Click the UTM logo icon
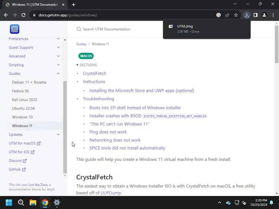The image size is (279, 209). pyautogui.click(x=15, y=29)
